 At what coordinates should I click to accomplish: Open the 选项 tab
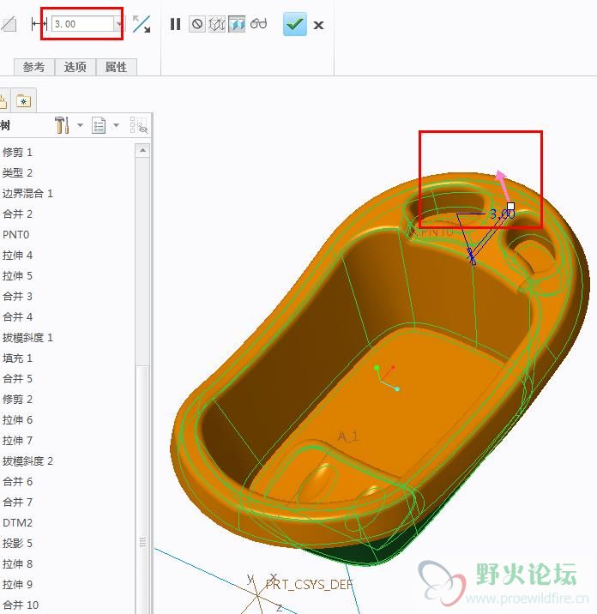(75, 67)
